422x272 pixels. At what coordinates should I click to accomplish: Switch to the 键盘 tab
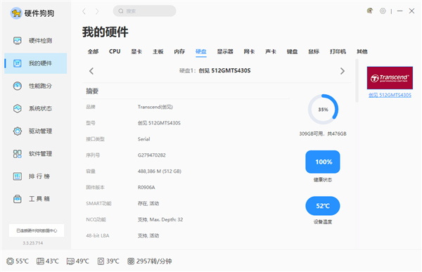click(x=293, y=51)
